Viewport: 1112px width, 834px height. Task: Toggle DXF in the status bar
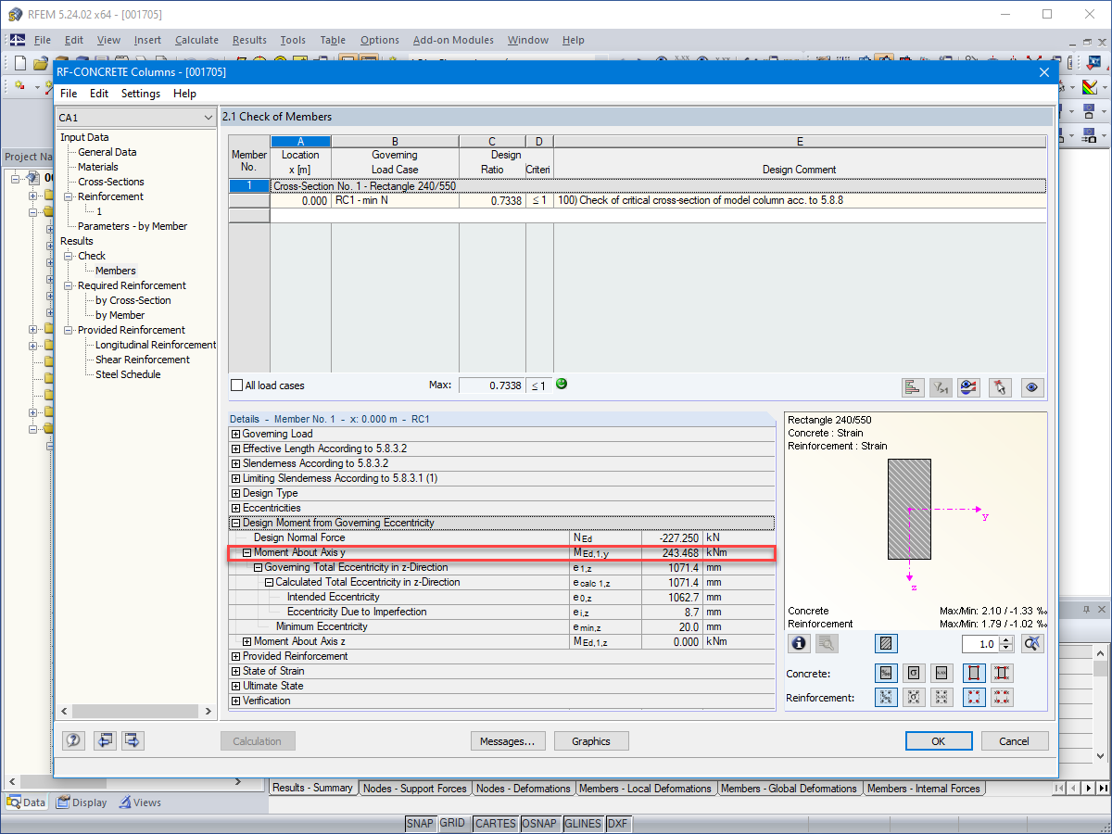617,824
